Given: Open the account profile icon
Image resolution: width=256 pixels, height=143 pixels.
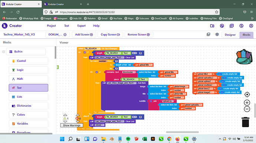Looking at the screenshot, I should tap(251, 26).
